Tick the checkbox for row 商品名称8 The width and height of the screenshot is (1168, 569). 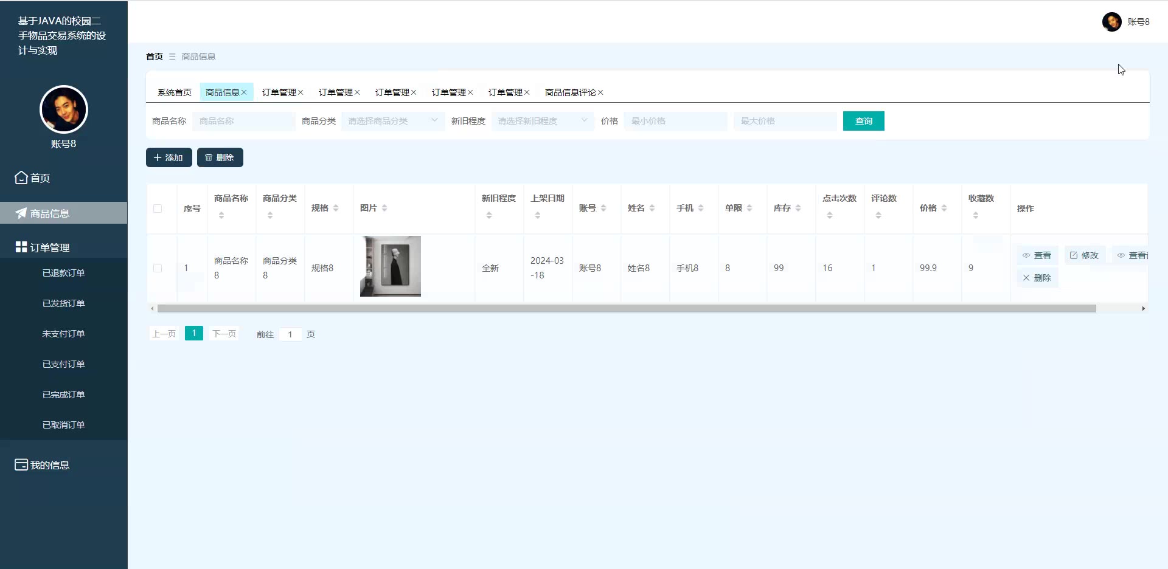158,268
